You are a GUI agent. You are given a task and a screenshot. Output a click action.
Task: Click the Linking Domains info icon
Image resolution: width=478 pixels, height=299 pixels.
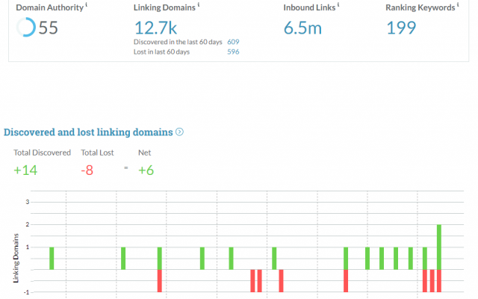(199, 4)
